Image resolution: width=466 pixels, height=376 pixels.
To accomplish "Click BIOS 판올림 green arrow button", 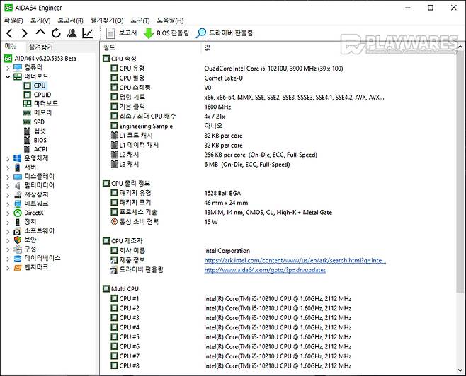I will click(x=166, y=33).
